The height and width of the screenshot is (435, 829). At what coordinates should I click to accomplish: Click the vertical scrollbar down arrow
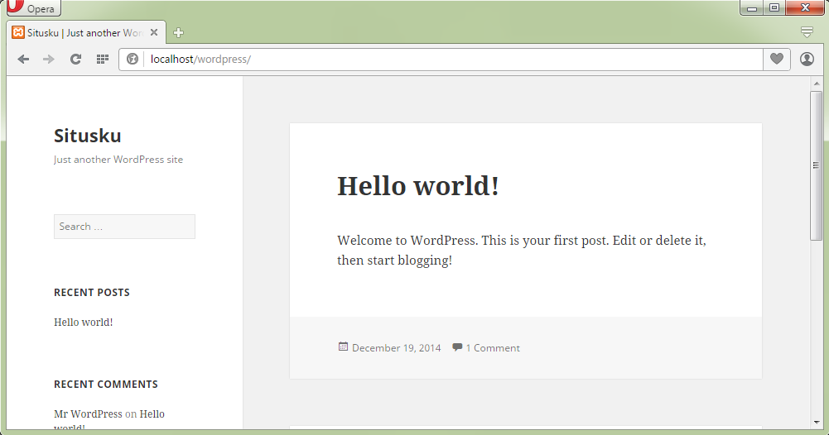816,422
